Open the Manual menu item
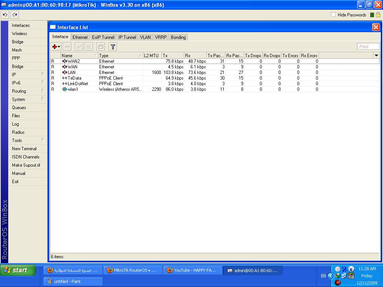 tap(28, 173)
